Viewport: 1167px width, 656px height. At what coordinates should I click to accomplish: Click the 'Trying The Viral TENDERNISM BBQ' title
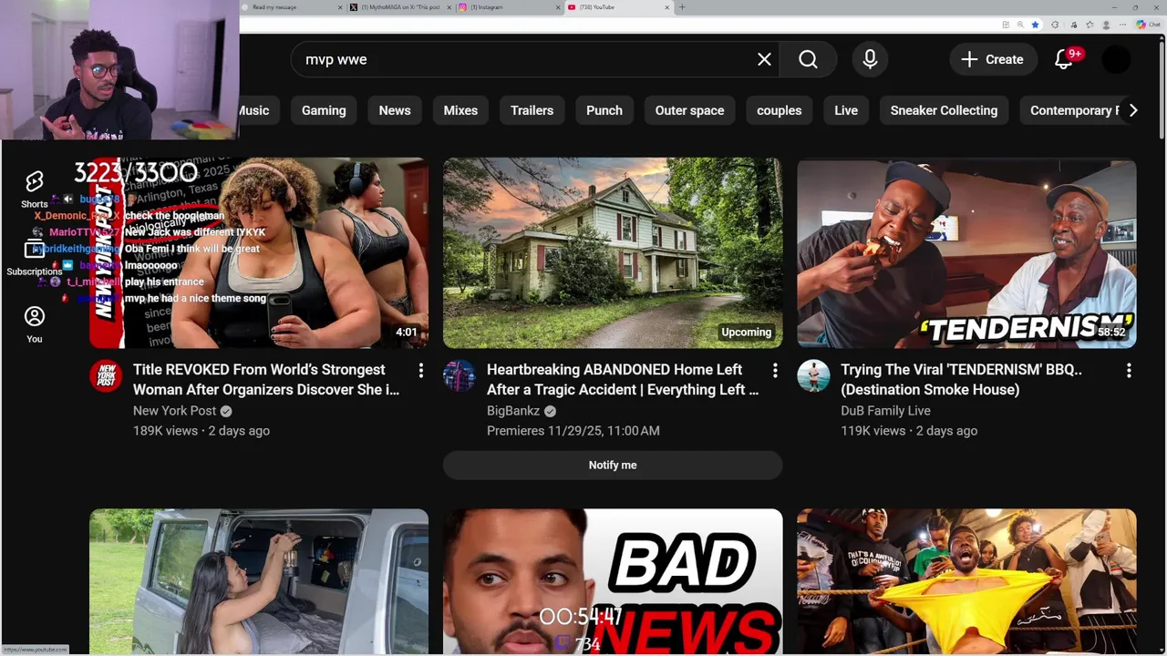pyautogui.click(x=961, y=379)
